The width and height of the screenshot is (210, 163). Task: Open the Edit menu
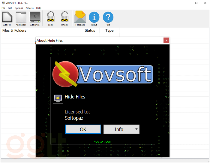click(10, 8)
